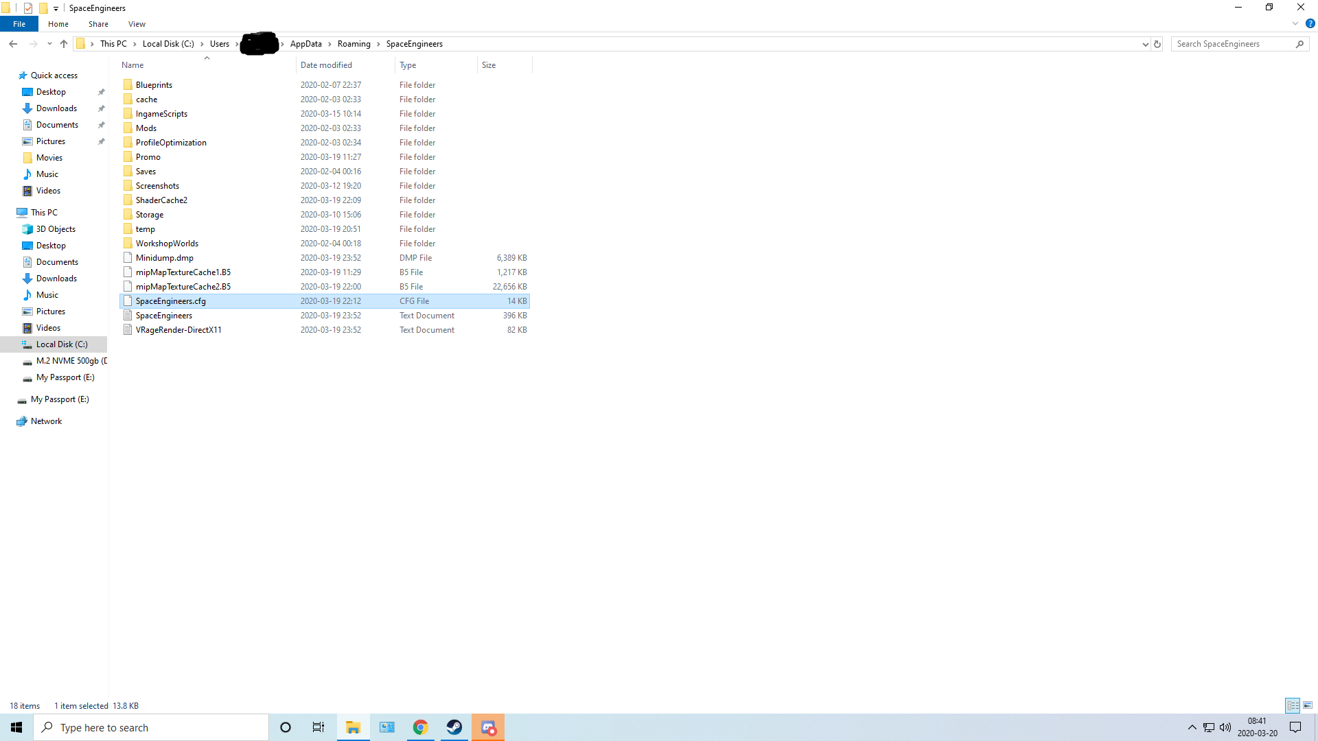This screenshot has height=741, width=1318.
Task: Open network status in system tray
Action: click(x=1209, y=727)
